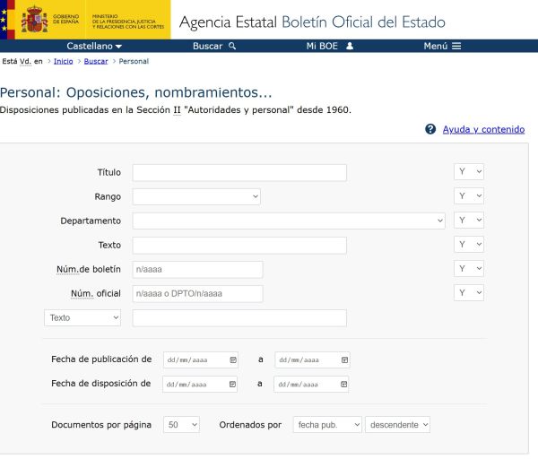Open the Ordenados por fecha pub. dropdown

(x=327, y=425)
